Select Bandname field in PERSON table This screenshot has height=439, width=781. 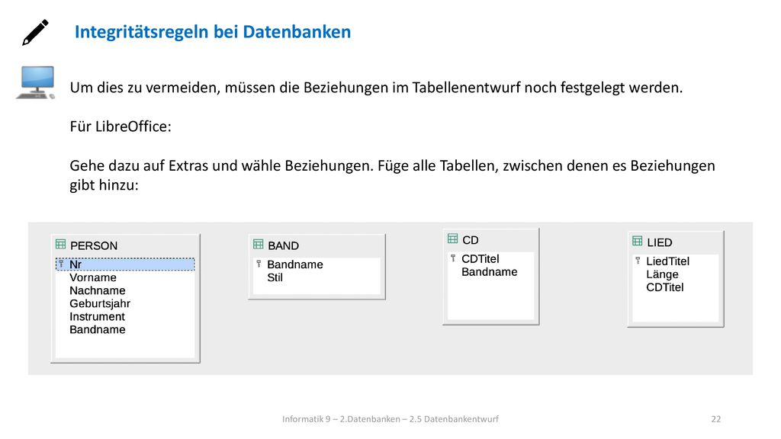(97, 329)
